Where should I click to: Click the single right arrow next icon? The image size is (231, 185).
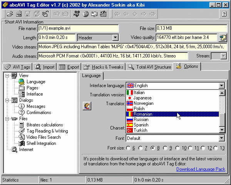(x=144, y=14)
